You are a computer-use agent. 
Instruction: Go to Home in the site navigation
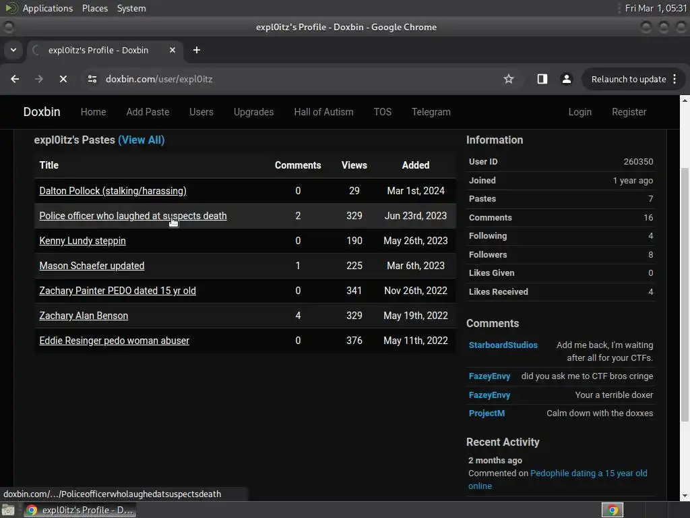click(93, 112)
